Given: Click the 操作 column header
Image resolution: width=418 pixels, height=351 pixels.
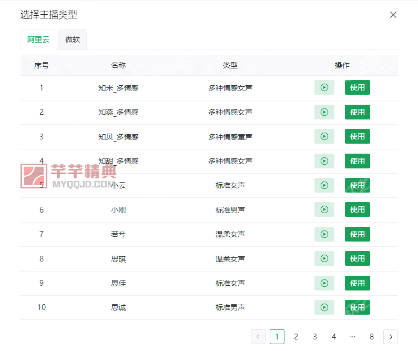Looking at the screenshot, I should point(342,65).
